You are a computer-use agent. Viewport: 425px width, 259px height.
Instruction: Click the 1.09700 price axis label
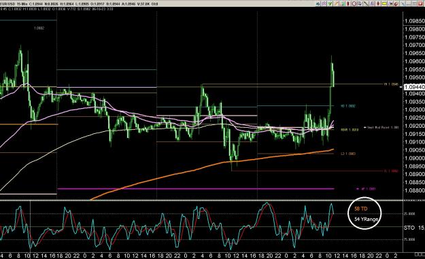point(415,46)
